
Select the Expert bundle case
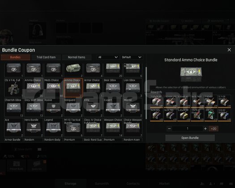pos(113,107)
